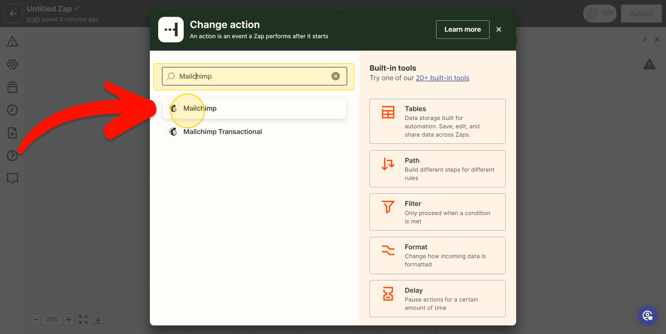Image resolution: width=666 pixels, height=334 pixels.
Task: Click the pencil icon in the right panel
Action: 645,39
